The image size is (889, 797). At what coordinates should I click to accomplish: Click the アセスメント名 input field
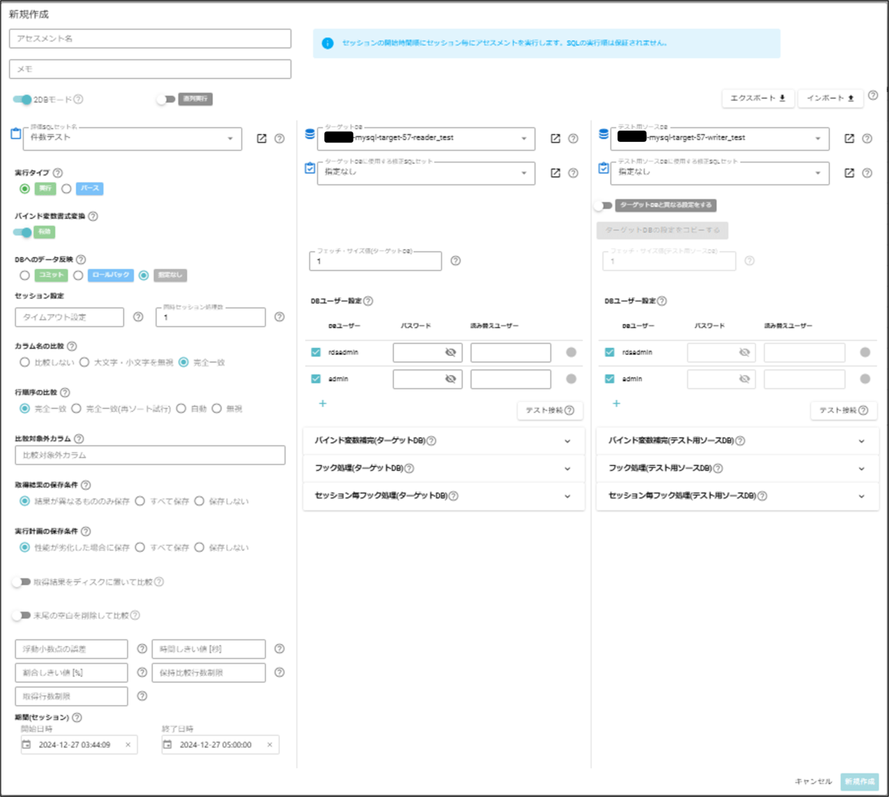pyautogui.click(x=150, y=38)
